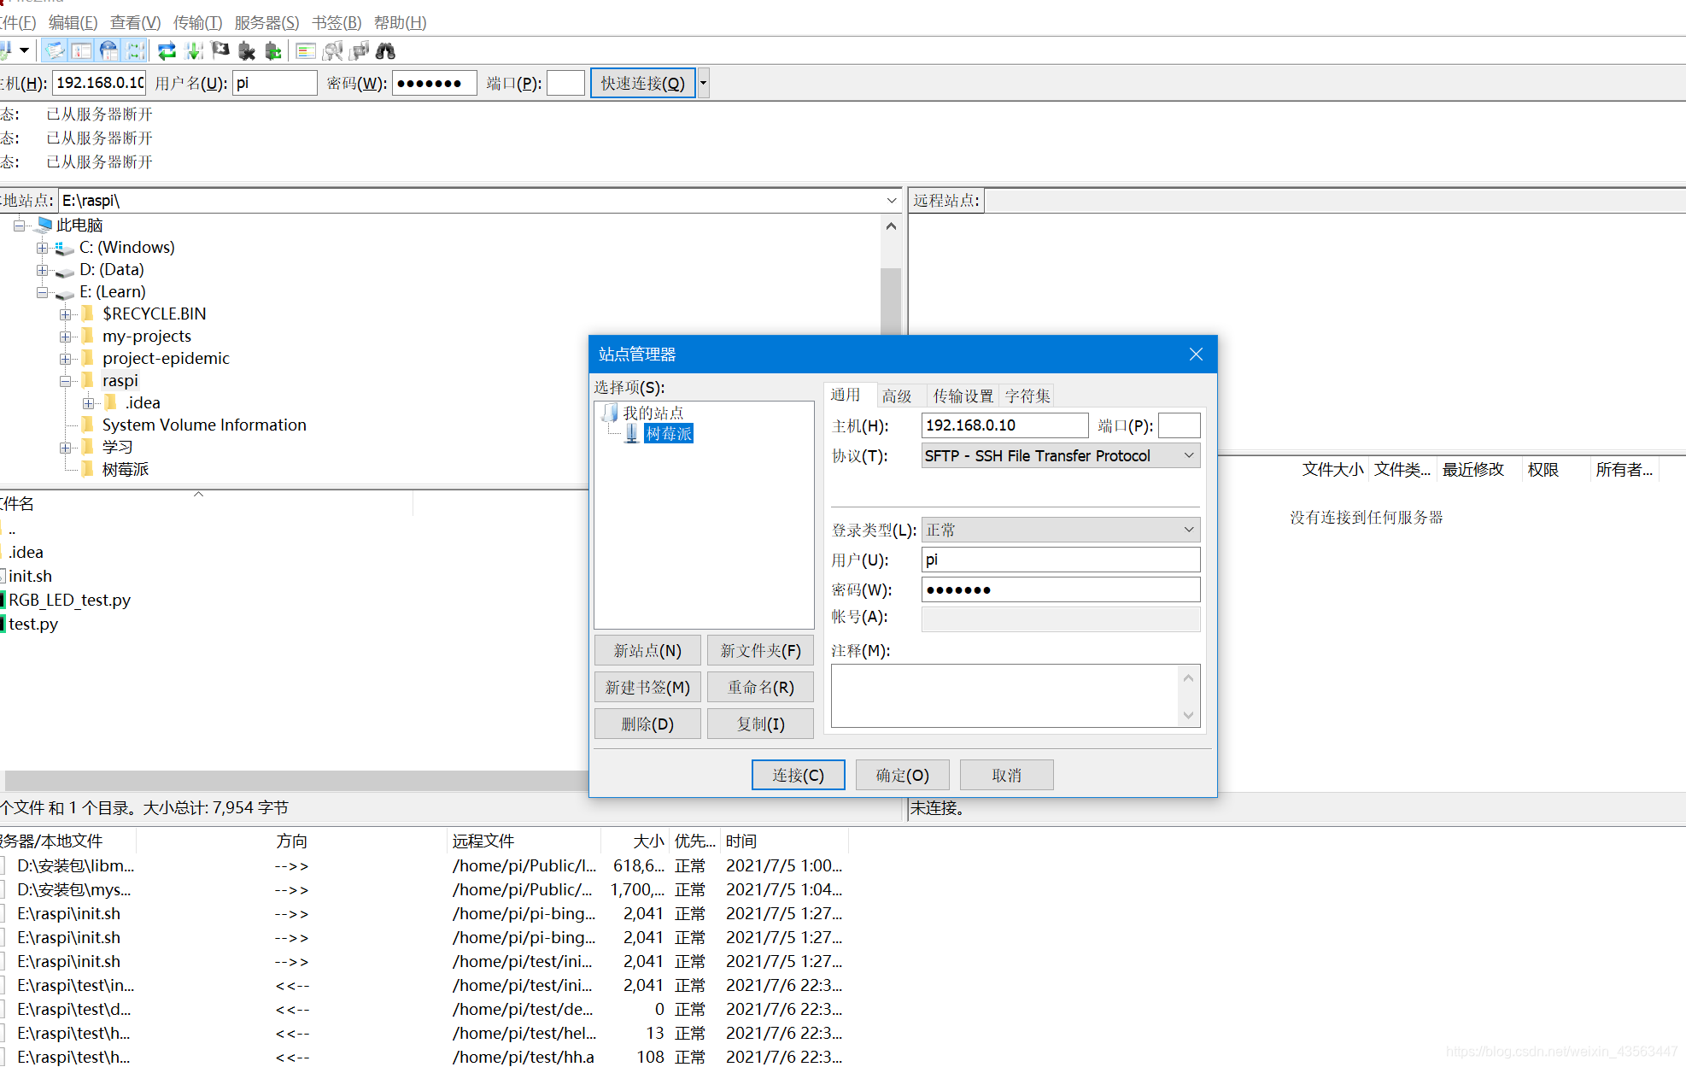Click the System Volume Information folder icon
Screen dimensions: 1686x1067
87,425
